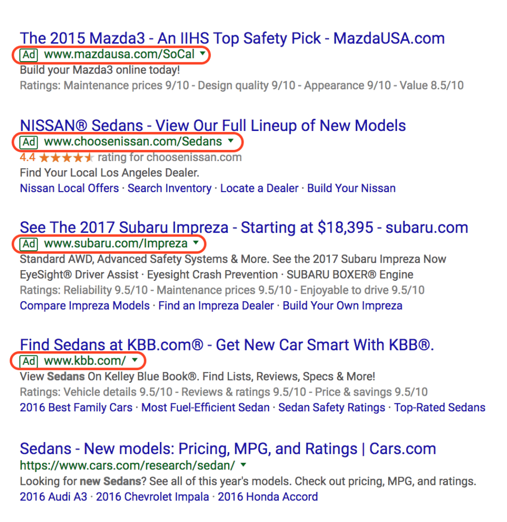Click the www.mazdausa.com/SoCal URL
This screenshot has height=522, width=507.
[x=119, y=54]
